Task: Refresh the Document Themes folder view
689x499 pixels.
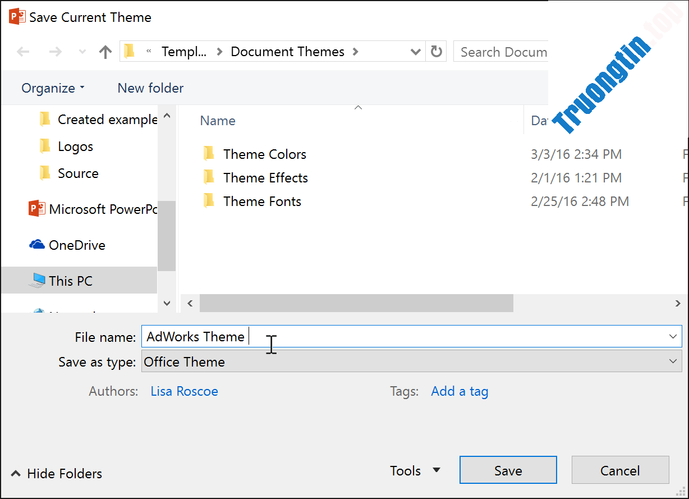Action: click(x=436, y=51)
